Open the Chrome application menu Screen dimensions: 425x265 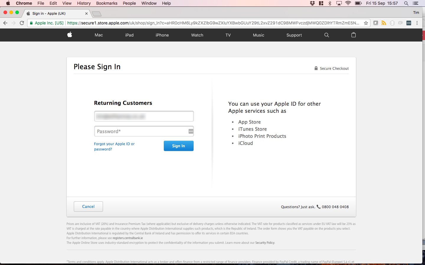24,3
